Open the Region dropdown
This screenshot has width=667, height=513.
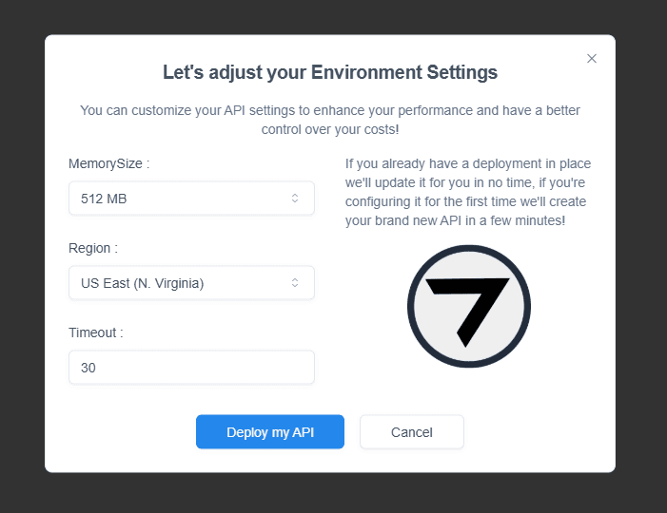191,283
